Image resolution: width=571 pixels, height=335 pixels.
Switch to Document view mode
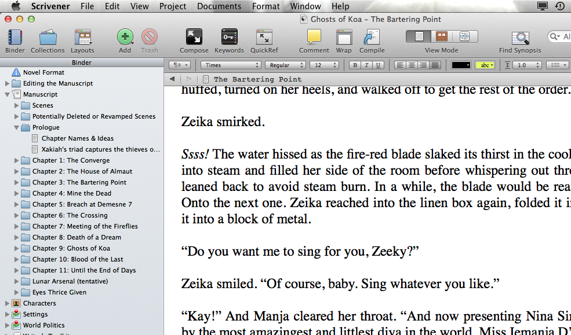click(419, 36)
